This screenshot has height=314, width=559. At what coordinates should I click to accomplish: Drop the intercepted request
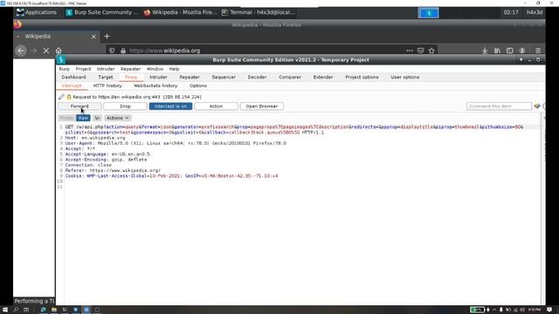(x=125, y=106)
